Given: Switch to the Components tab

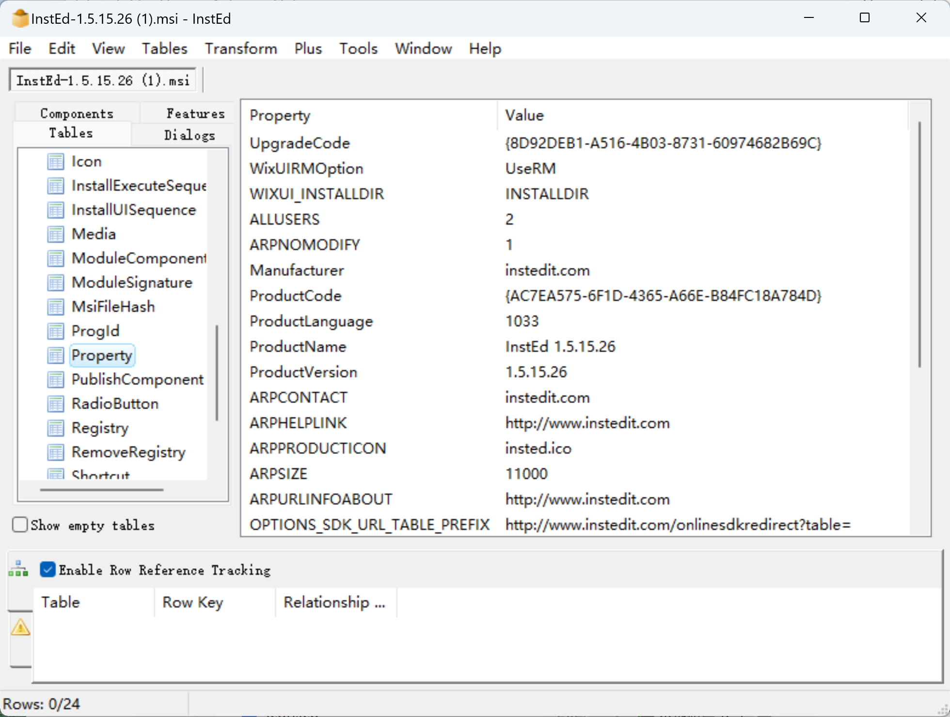Looking at the screenshot, I should [77, 113].
